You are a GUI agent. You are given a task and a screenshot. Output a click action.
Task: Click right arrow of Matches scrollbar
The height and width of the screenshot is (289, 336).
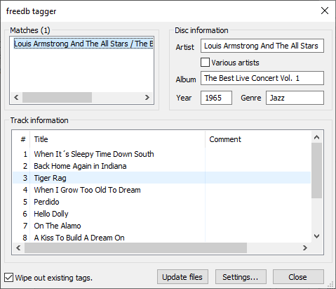point(147,97)
